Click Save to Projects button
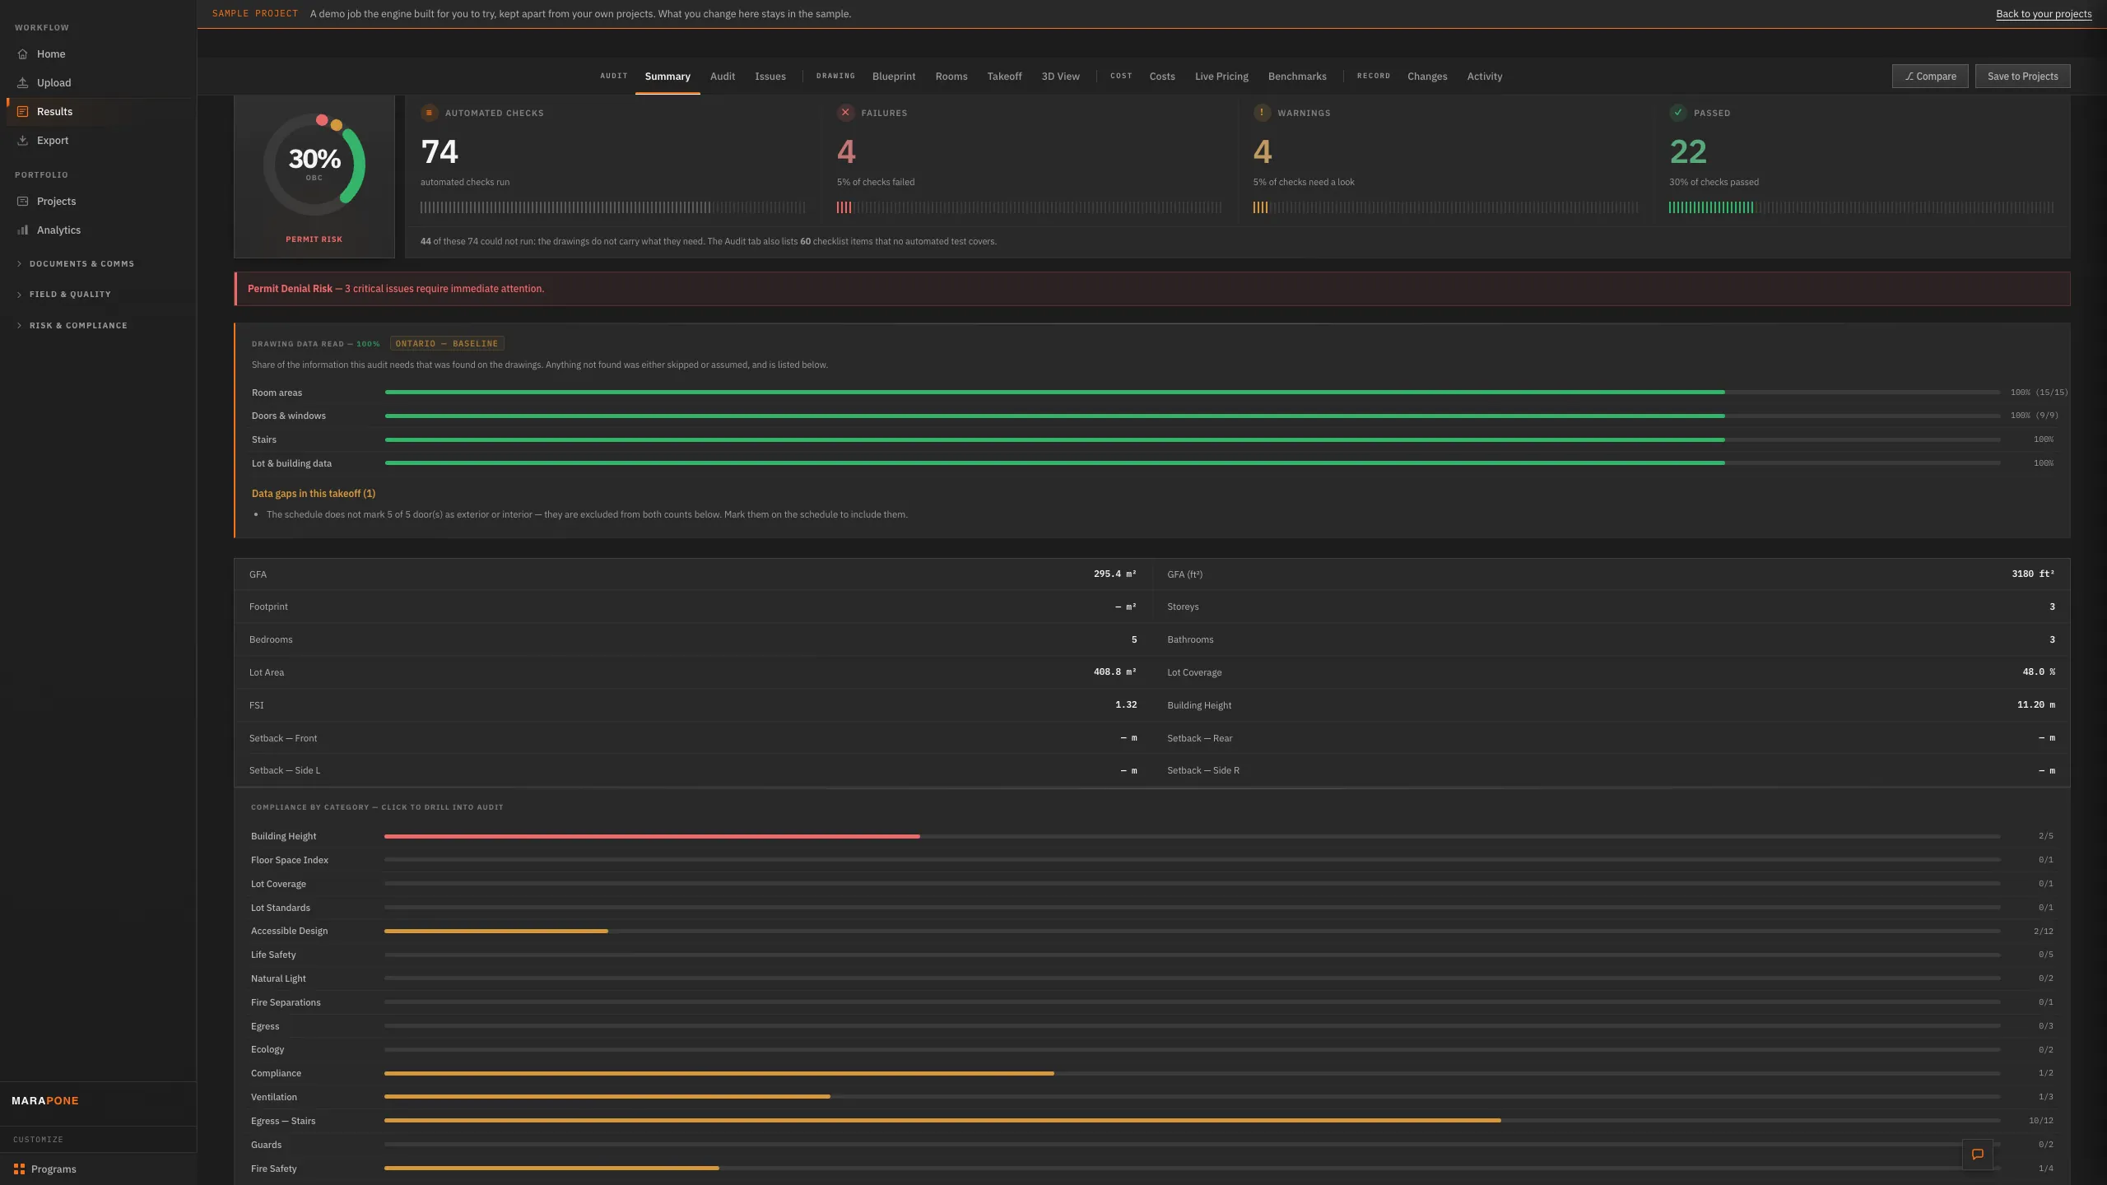This screenshot has height=1185, width=2107. point(2022,77)
